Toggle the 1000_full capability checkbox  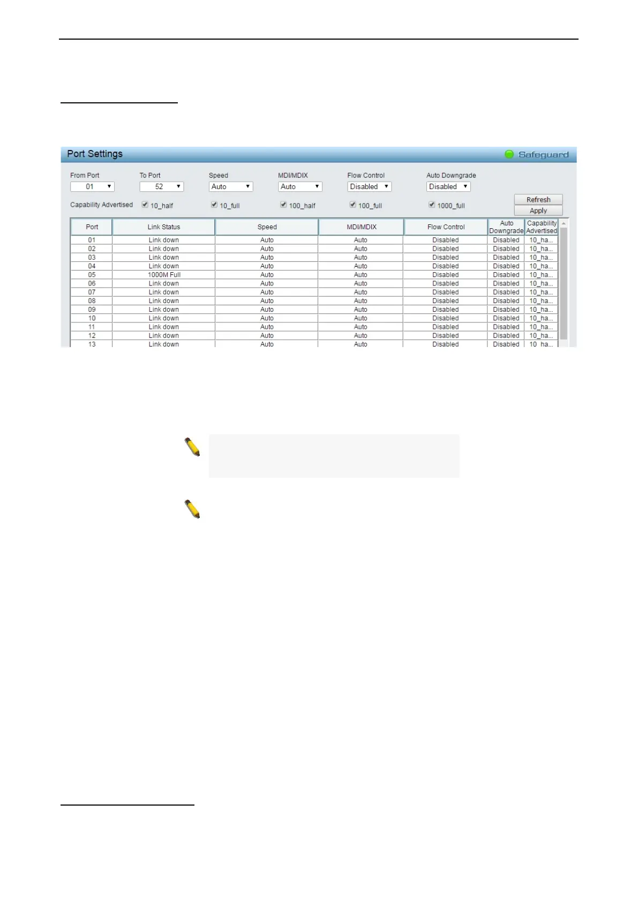[432, 205]
